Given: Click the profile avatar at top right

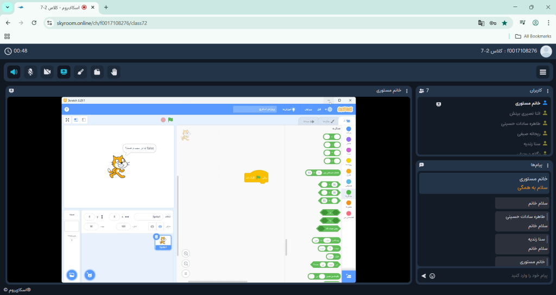Looking at the screenshot, I should point(546,51).
